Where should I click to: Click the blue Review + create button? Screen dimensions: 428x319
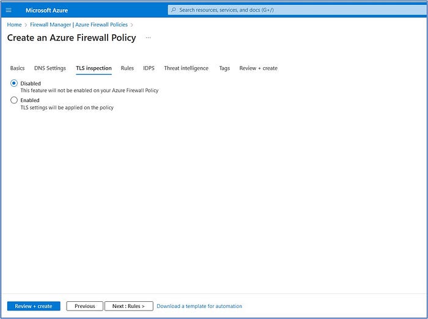pos(34,306)
